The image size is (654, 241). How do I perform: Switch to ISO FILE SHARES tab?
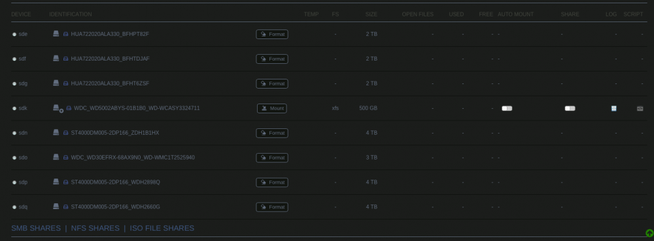click(162, 228)
